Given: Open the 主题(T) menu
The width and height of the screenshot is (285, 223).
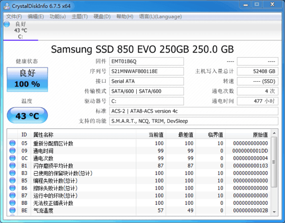Looking at the screenshot, I should click(80, 17).
